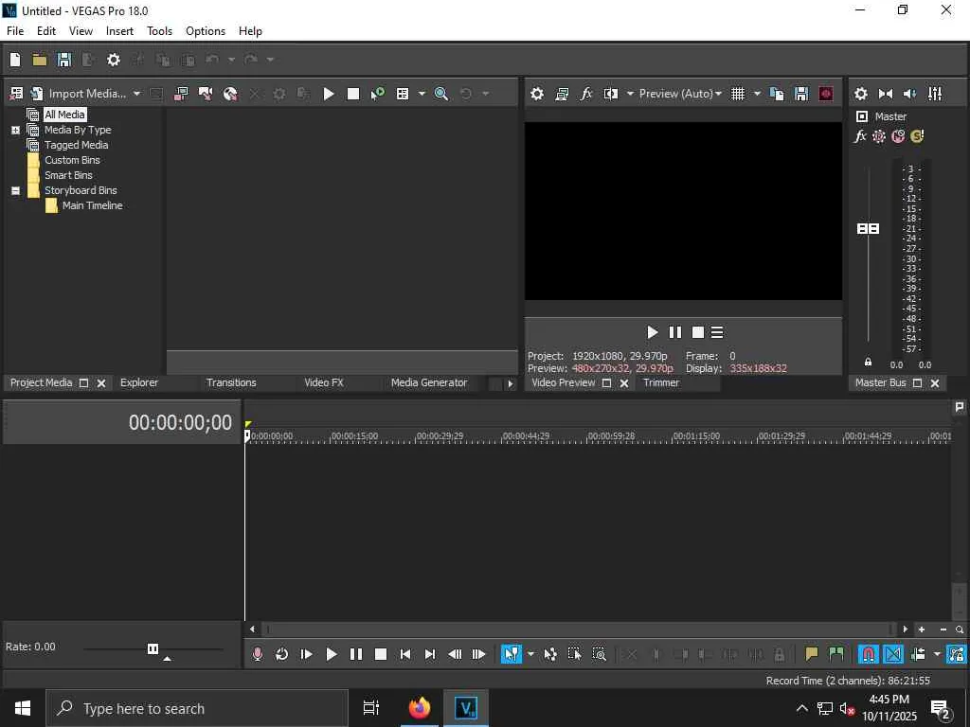Screen dimensions: 970x727
Task: Click timeline horizontal scrollbar
Action: pos(579,629)
